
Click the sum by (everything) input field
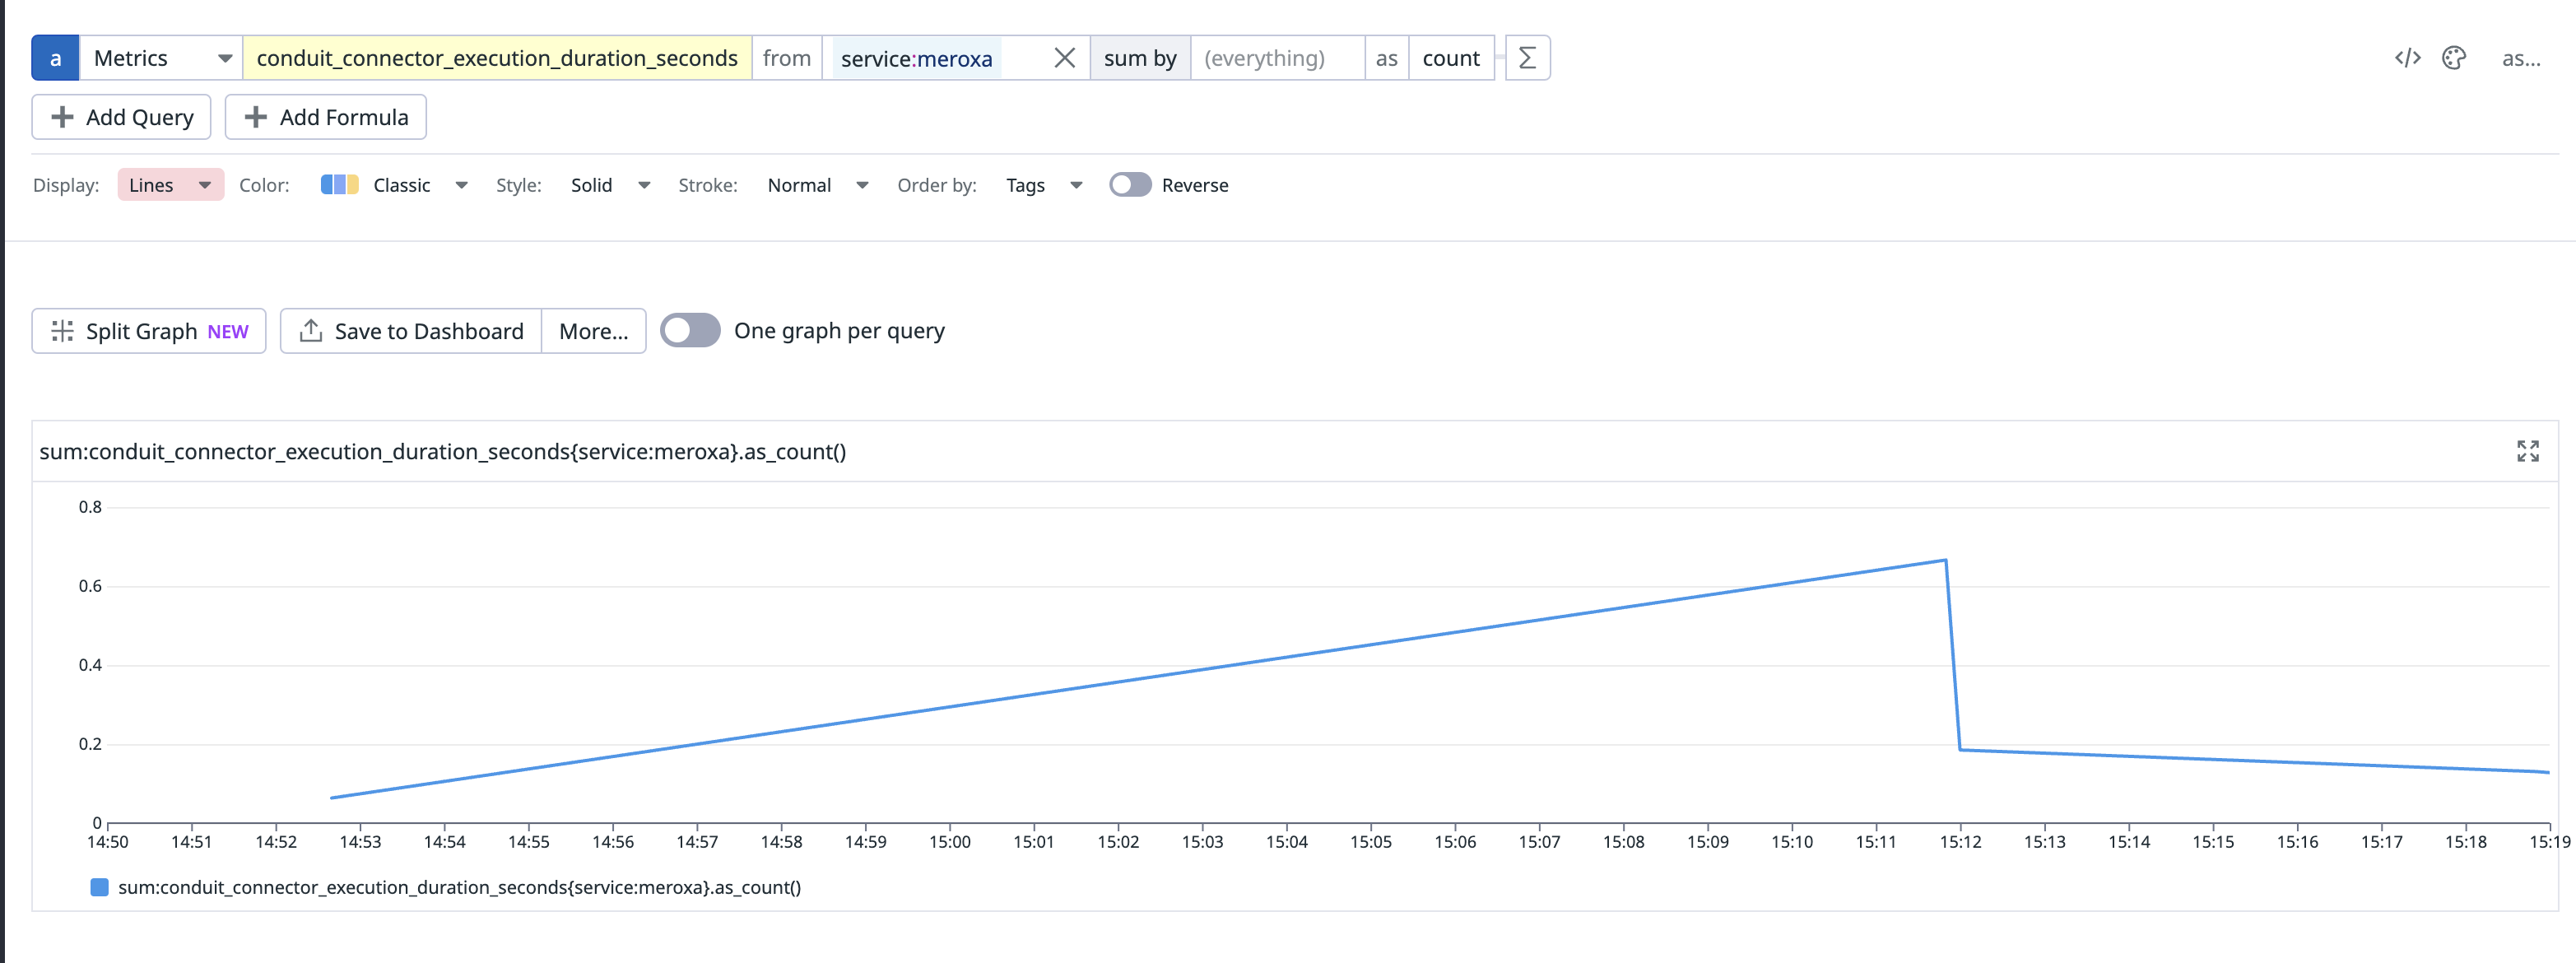click(x=1277, y=57)
